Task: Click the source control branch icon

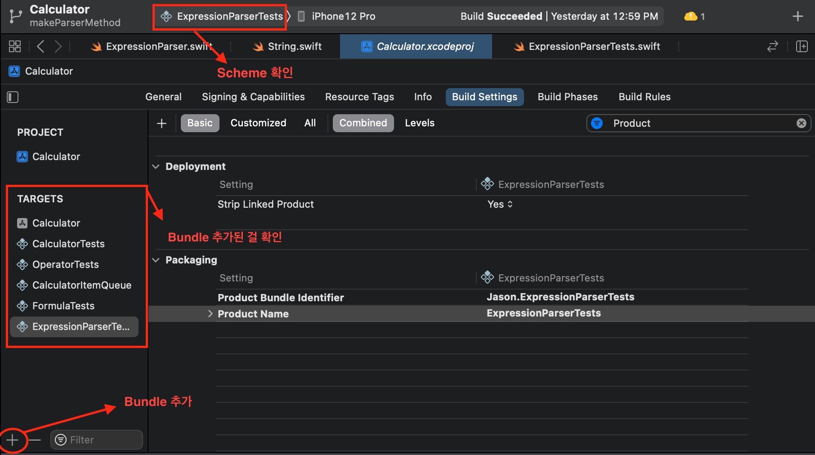Action: pos(15,16)
